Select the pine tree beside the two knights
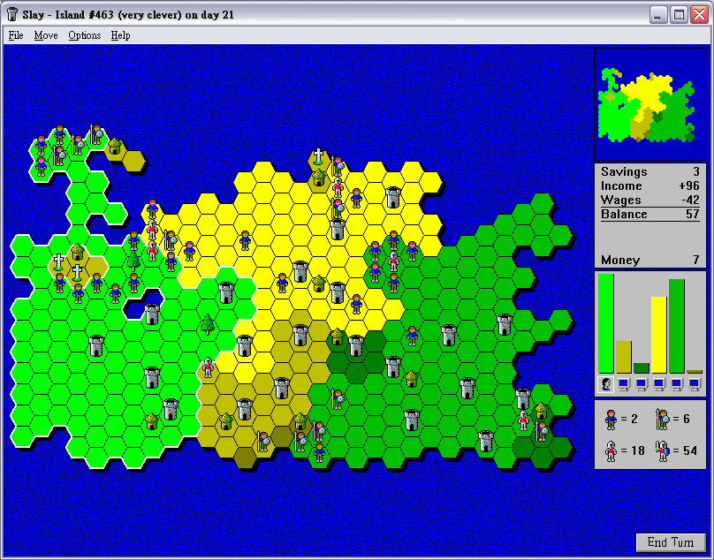The width and height of the screenshot is (714, 560). coord(133,261)
